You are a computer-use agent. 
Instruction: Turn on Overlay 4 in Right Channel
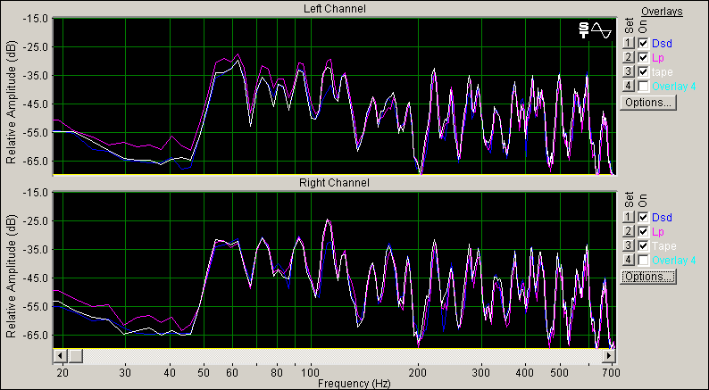point(644,260)
